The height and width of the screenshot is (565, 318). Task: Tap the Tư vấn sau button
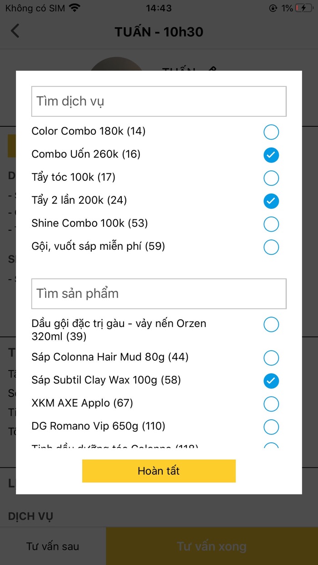[53, 546]
